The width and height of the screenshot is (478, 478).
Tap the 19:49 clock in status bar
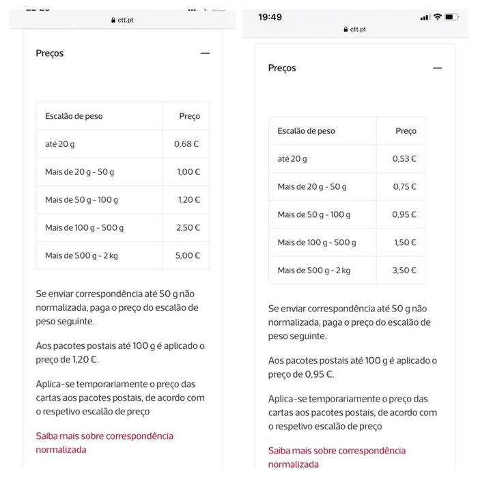270,17
